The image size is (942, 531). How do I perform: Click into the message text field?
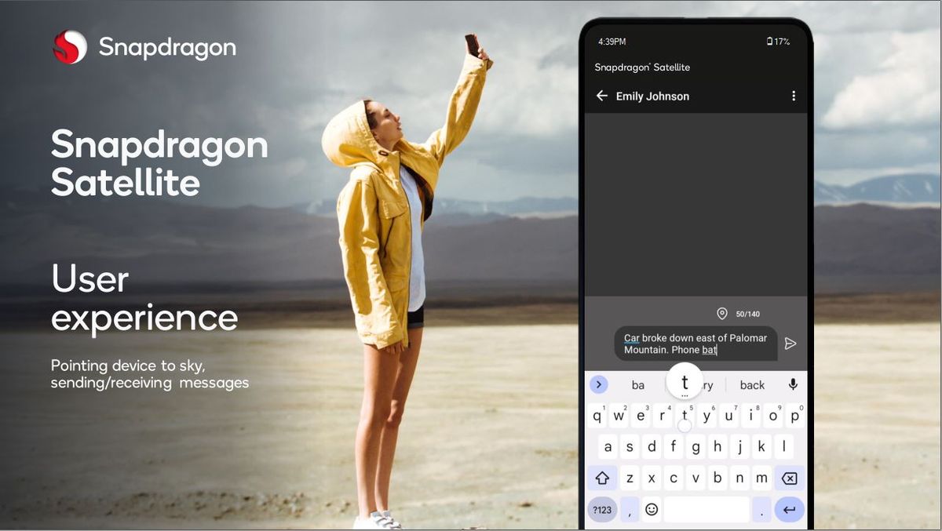pos(695,344)
